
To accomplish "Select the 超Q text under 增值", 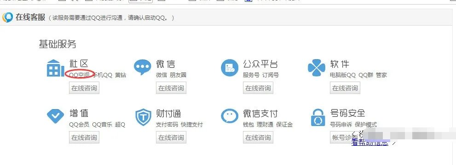I will pyautogui.click(x=120, y=125).
